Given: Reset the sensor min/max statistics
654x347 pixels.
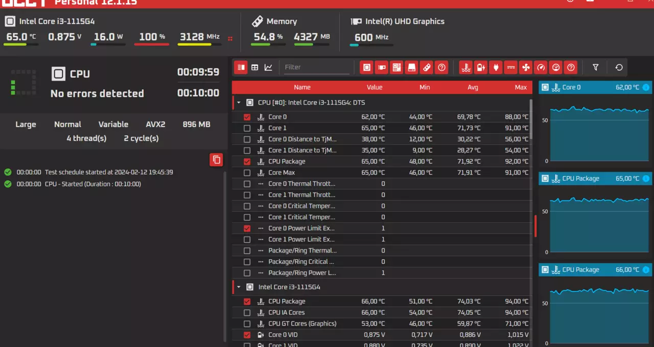Looking at the screenshot, I should (619, 67).
